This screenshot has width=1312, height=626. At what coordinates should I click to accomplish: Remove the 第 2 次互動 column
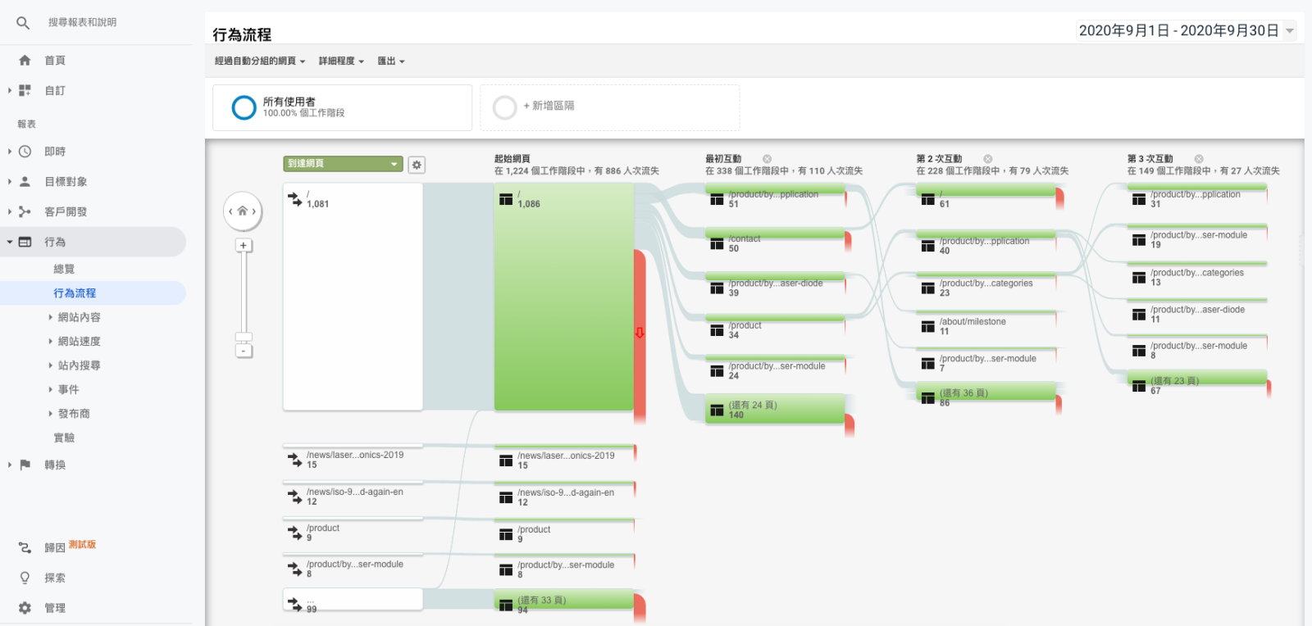pos(987,159)
